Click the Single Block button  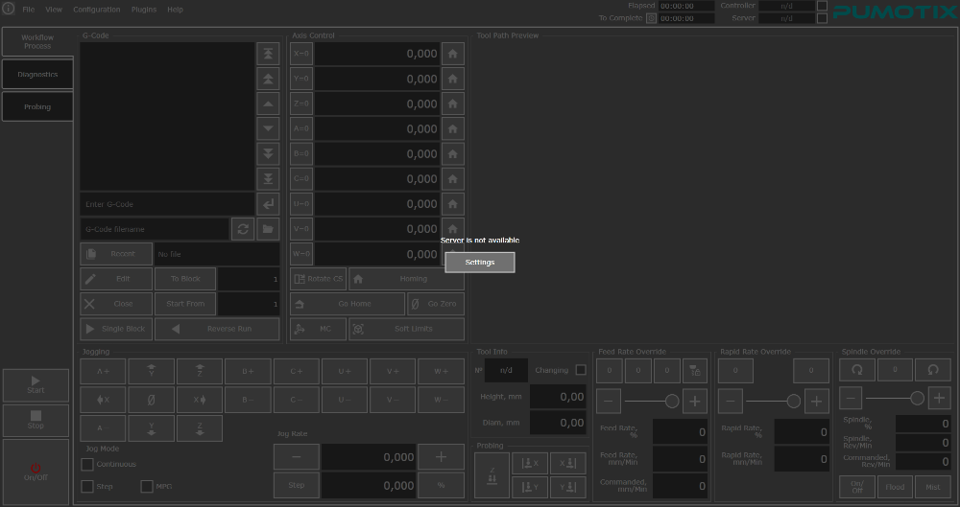pyautogui.click(x=116, y=329)
